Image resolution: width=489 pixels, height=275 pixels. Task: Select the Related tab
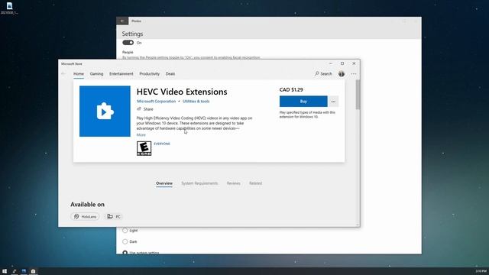click(255, 183)
